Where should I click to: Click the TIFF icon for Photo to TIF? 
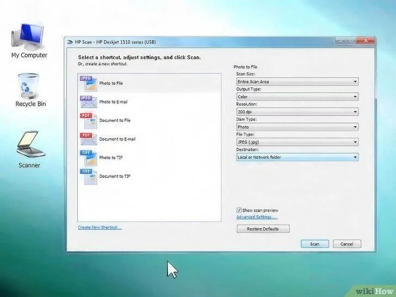[88, 158]
